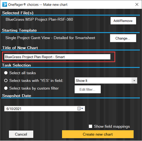Image resolution: width=142 pixels, height=141 pixels.
Task: Click the Single Project Gantt View template name
Action: [50, 38]
